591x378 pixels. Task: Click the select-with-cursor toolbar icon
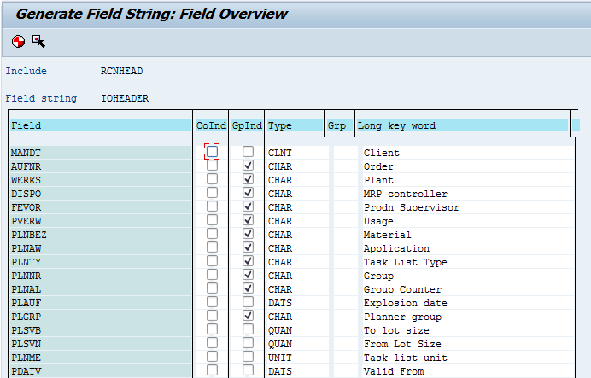[x=38, y=41]
